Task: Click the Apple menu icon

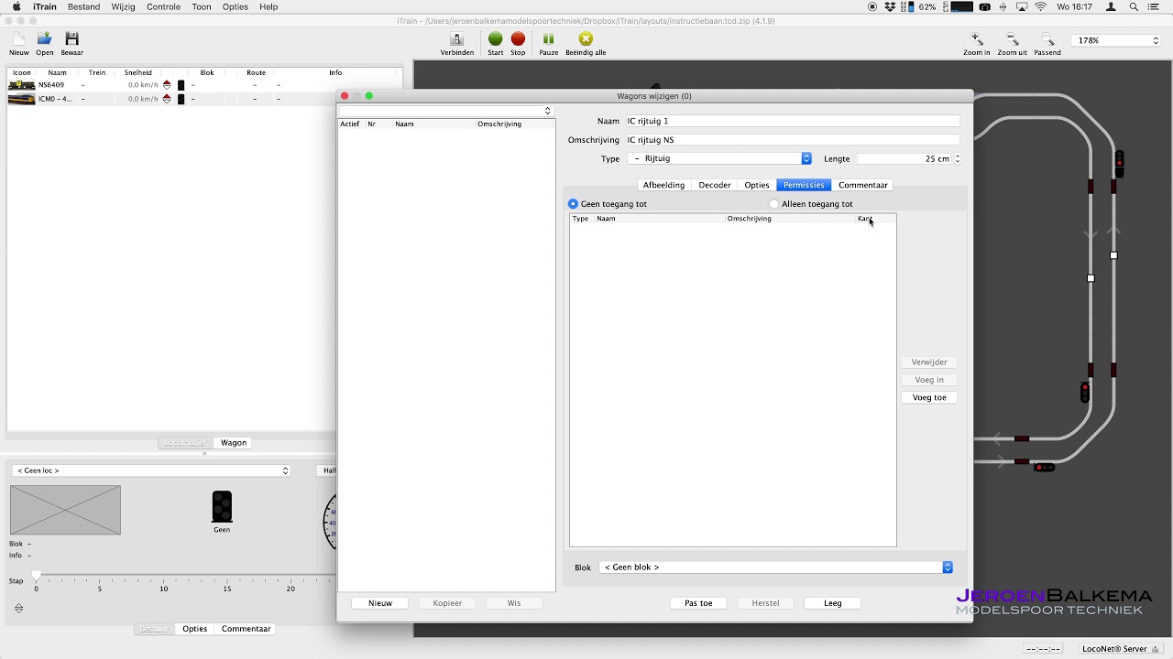Action: [16, 6]
